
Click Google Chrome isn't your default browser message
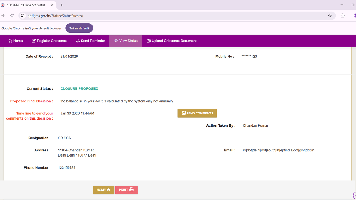point(31,28)
